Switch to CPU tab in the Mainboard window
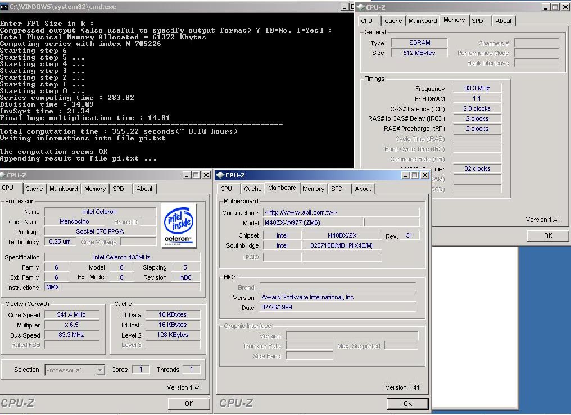571x415 pixels. 226,189
